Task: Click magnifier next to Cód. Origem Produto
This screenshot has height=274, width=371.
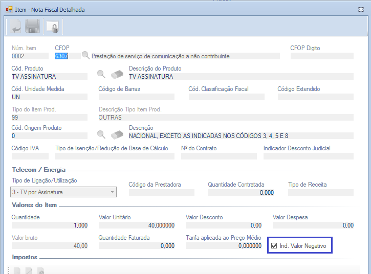Action: point(101,135)
